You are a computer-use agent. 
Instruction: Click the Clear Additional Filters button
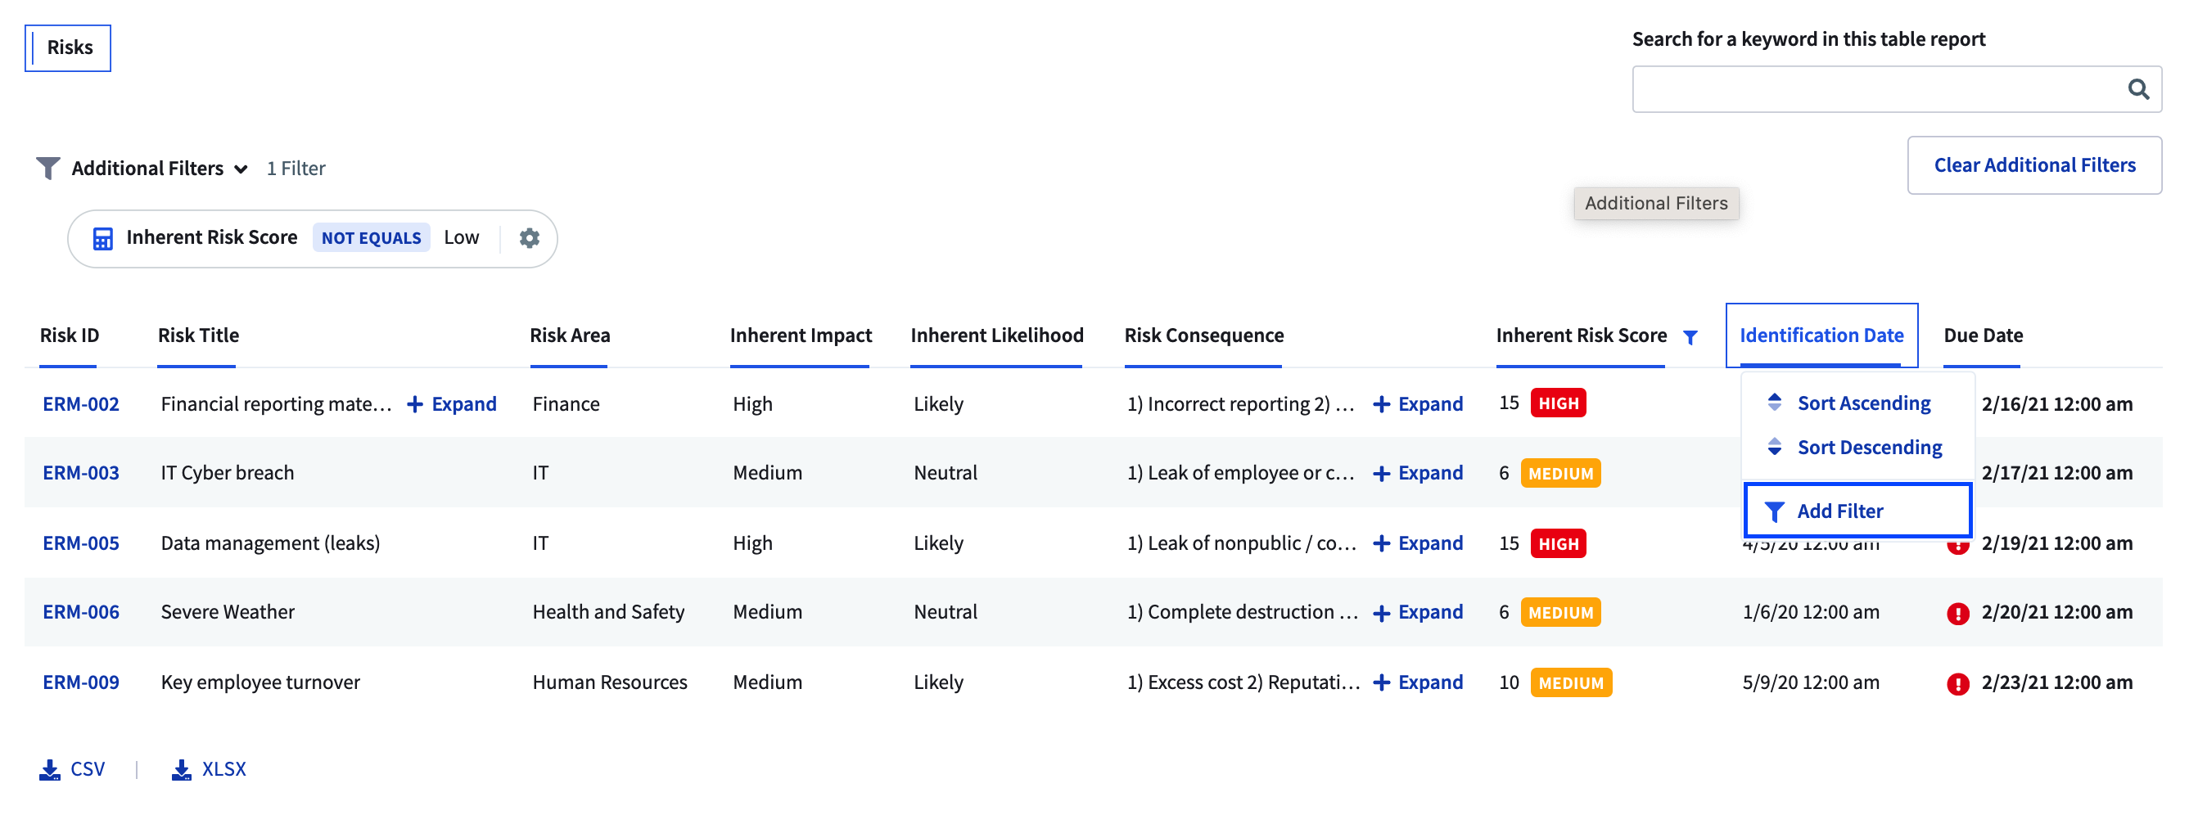click(2033, 164)
